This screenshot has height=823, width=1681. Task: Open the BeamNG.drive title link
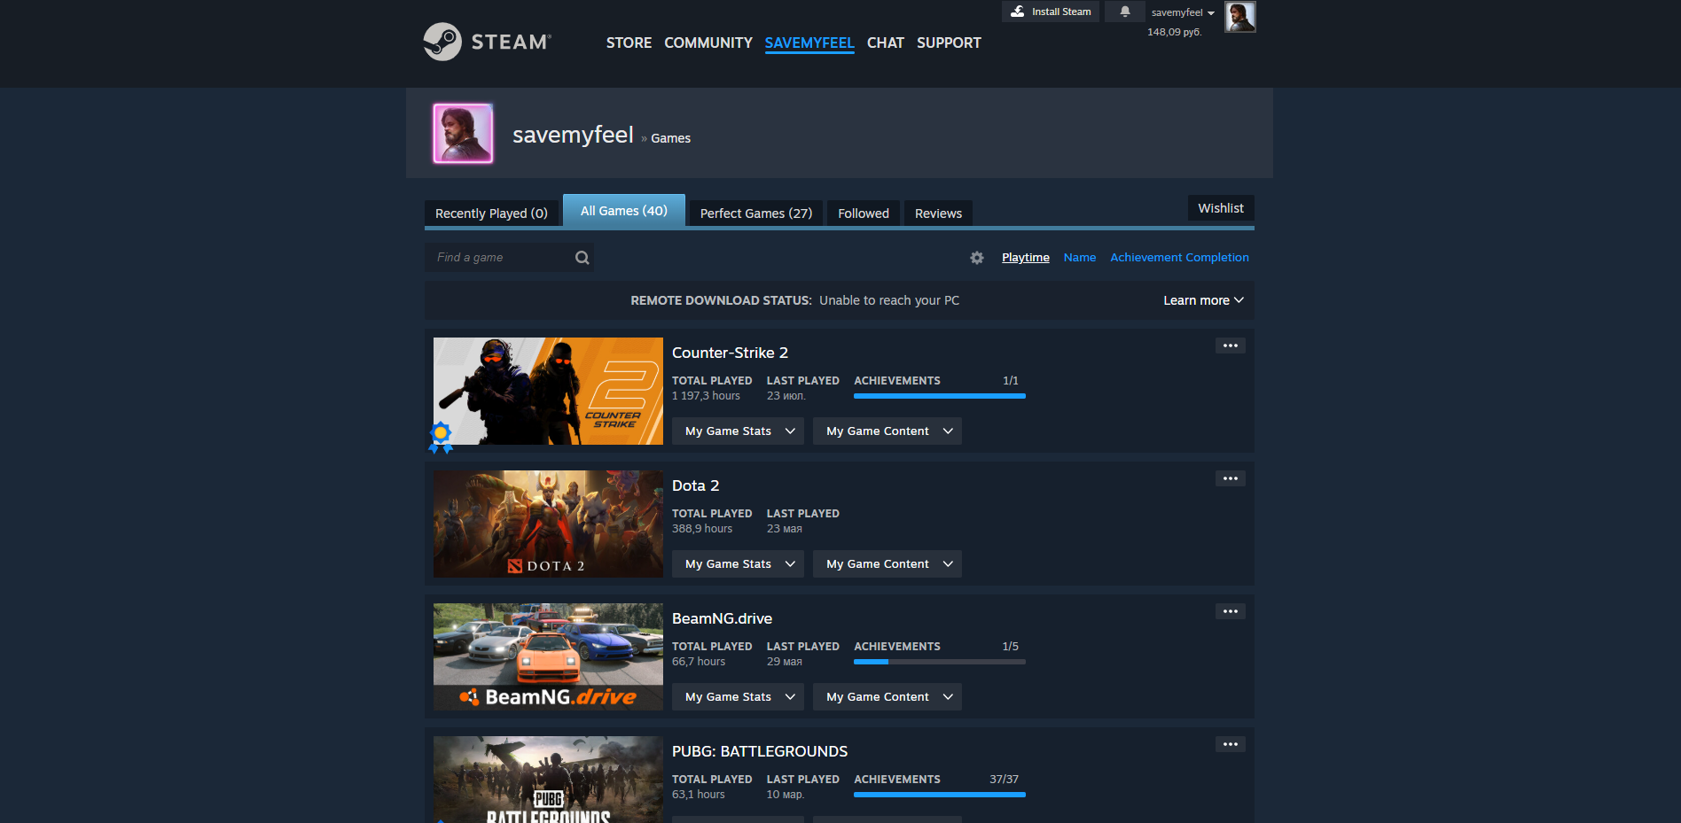722,618
